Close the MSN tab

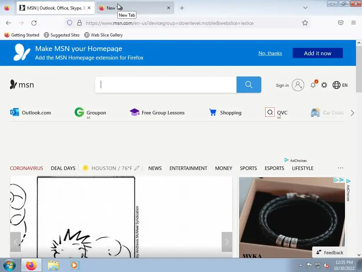pyautogui.click(x=89, y=8)
